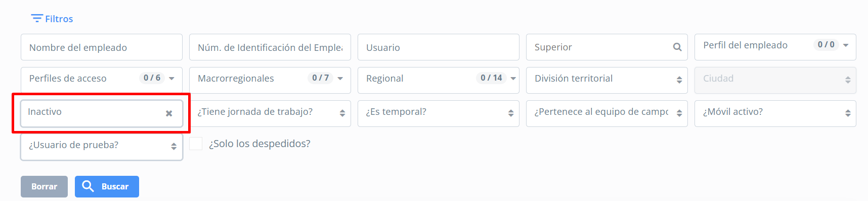Click the arrows icon on ¿Móvil activo?
Screen dimensions: 868x201
coord(848,113)
